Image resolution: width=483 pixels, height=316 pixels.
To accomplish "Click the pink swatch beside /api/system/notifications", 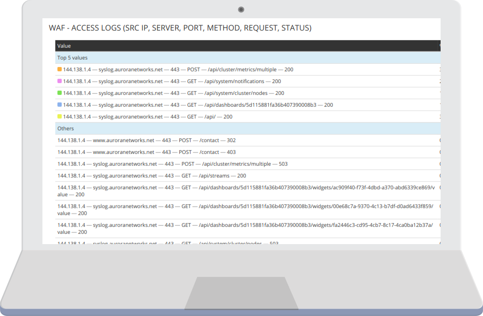I will click(60, 81).
